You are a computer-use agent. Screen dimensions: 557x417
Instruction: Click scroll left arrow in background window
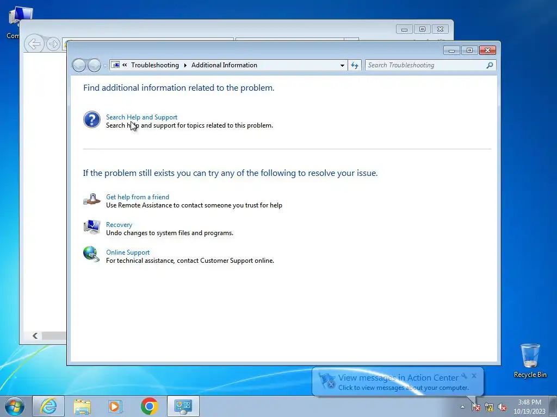[x=35, y=336]
